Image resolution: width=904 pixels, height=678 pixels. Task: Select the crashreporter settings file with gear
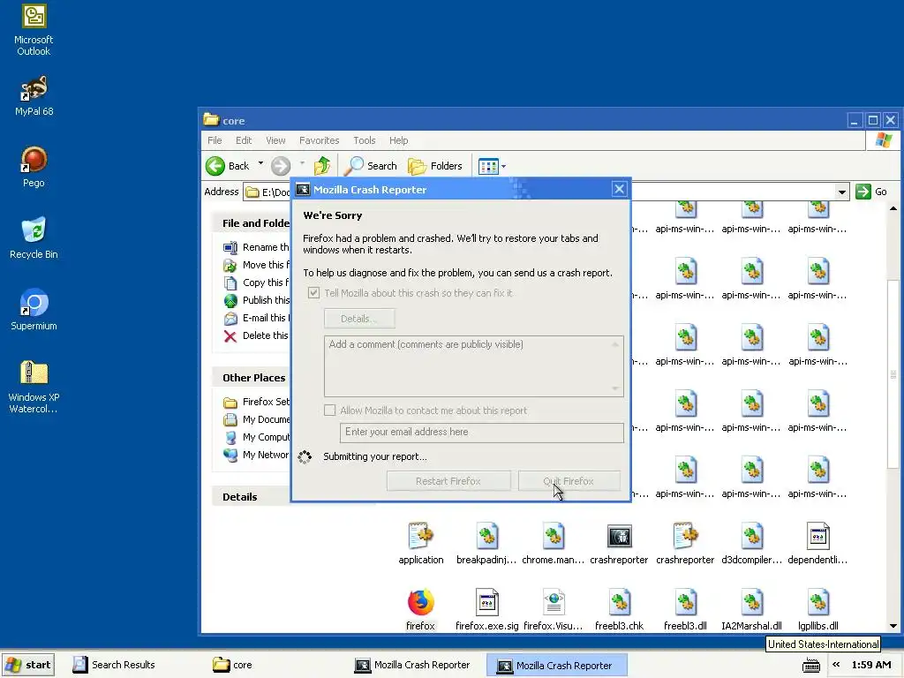(x=685, y=544)
